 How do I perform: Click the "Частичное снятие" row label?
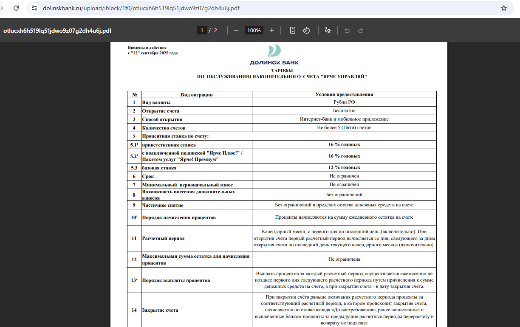(163, 205)
